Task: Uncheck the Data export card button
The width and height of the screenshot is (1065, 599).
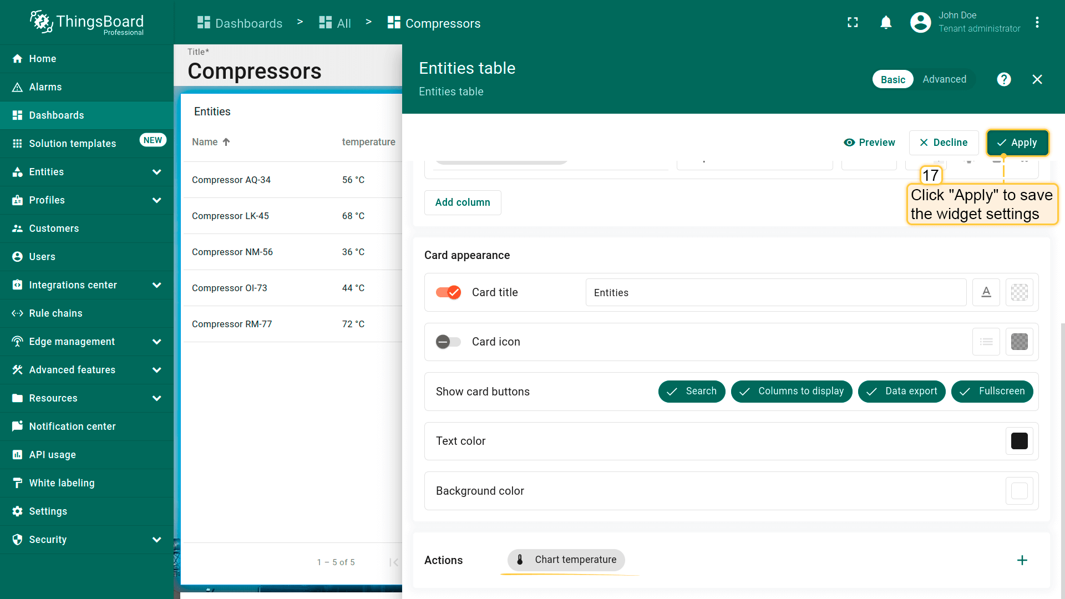Action: tap(901, 392)
